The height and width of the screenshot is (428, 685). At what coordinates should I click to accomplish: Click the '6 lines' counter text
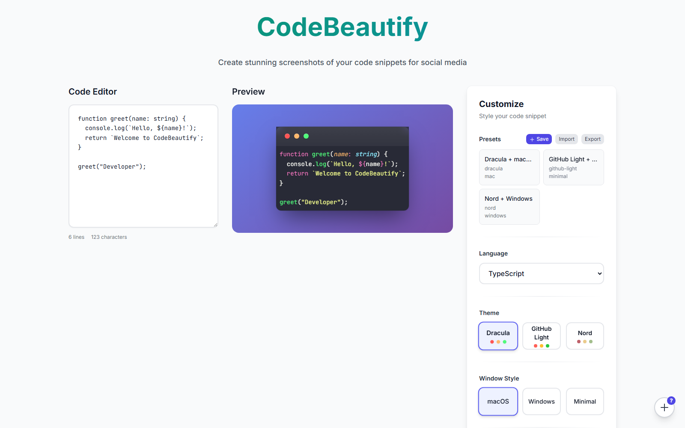pos(77,237)
